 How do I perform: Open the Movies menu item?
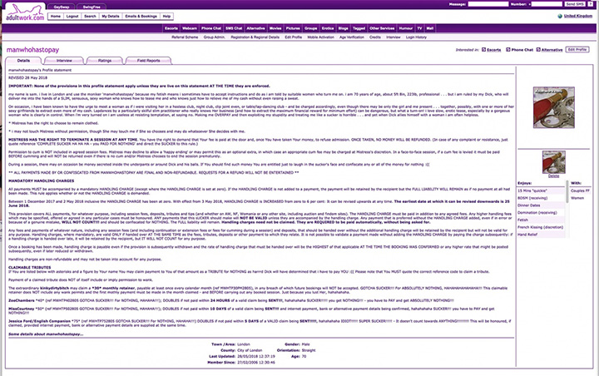pyautogui.click(x=275, y=28)
